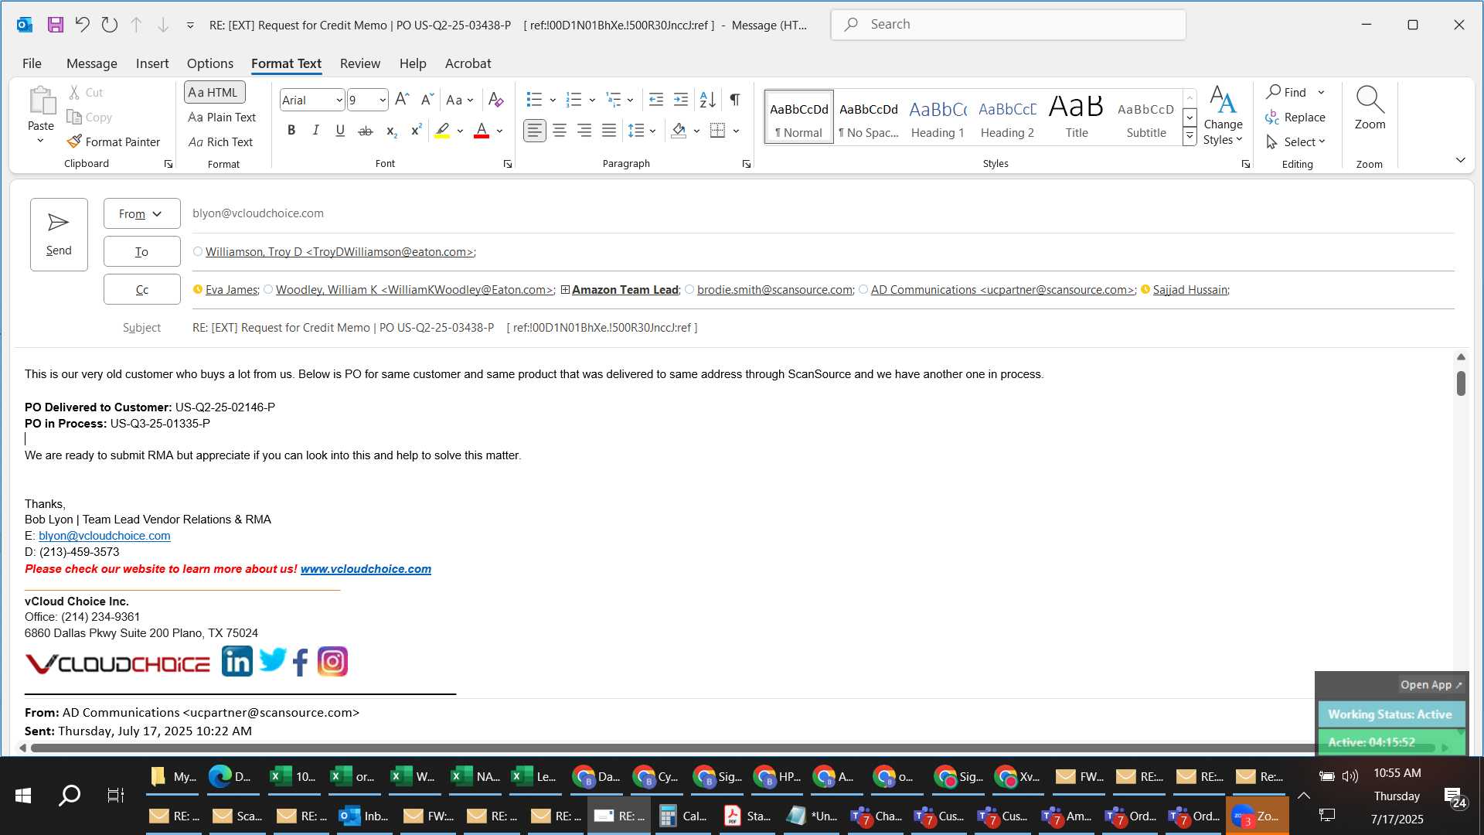
Task: Toggle underline formatting
Action: pos(340,131)
